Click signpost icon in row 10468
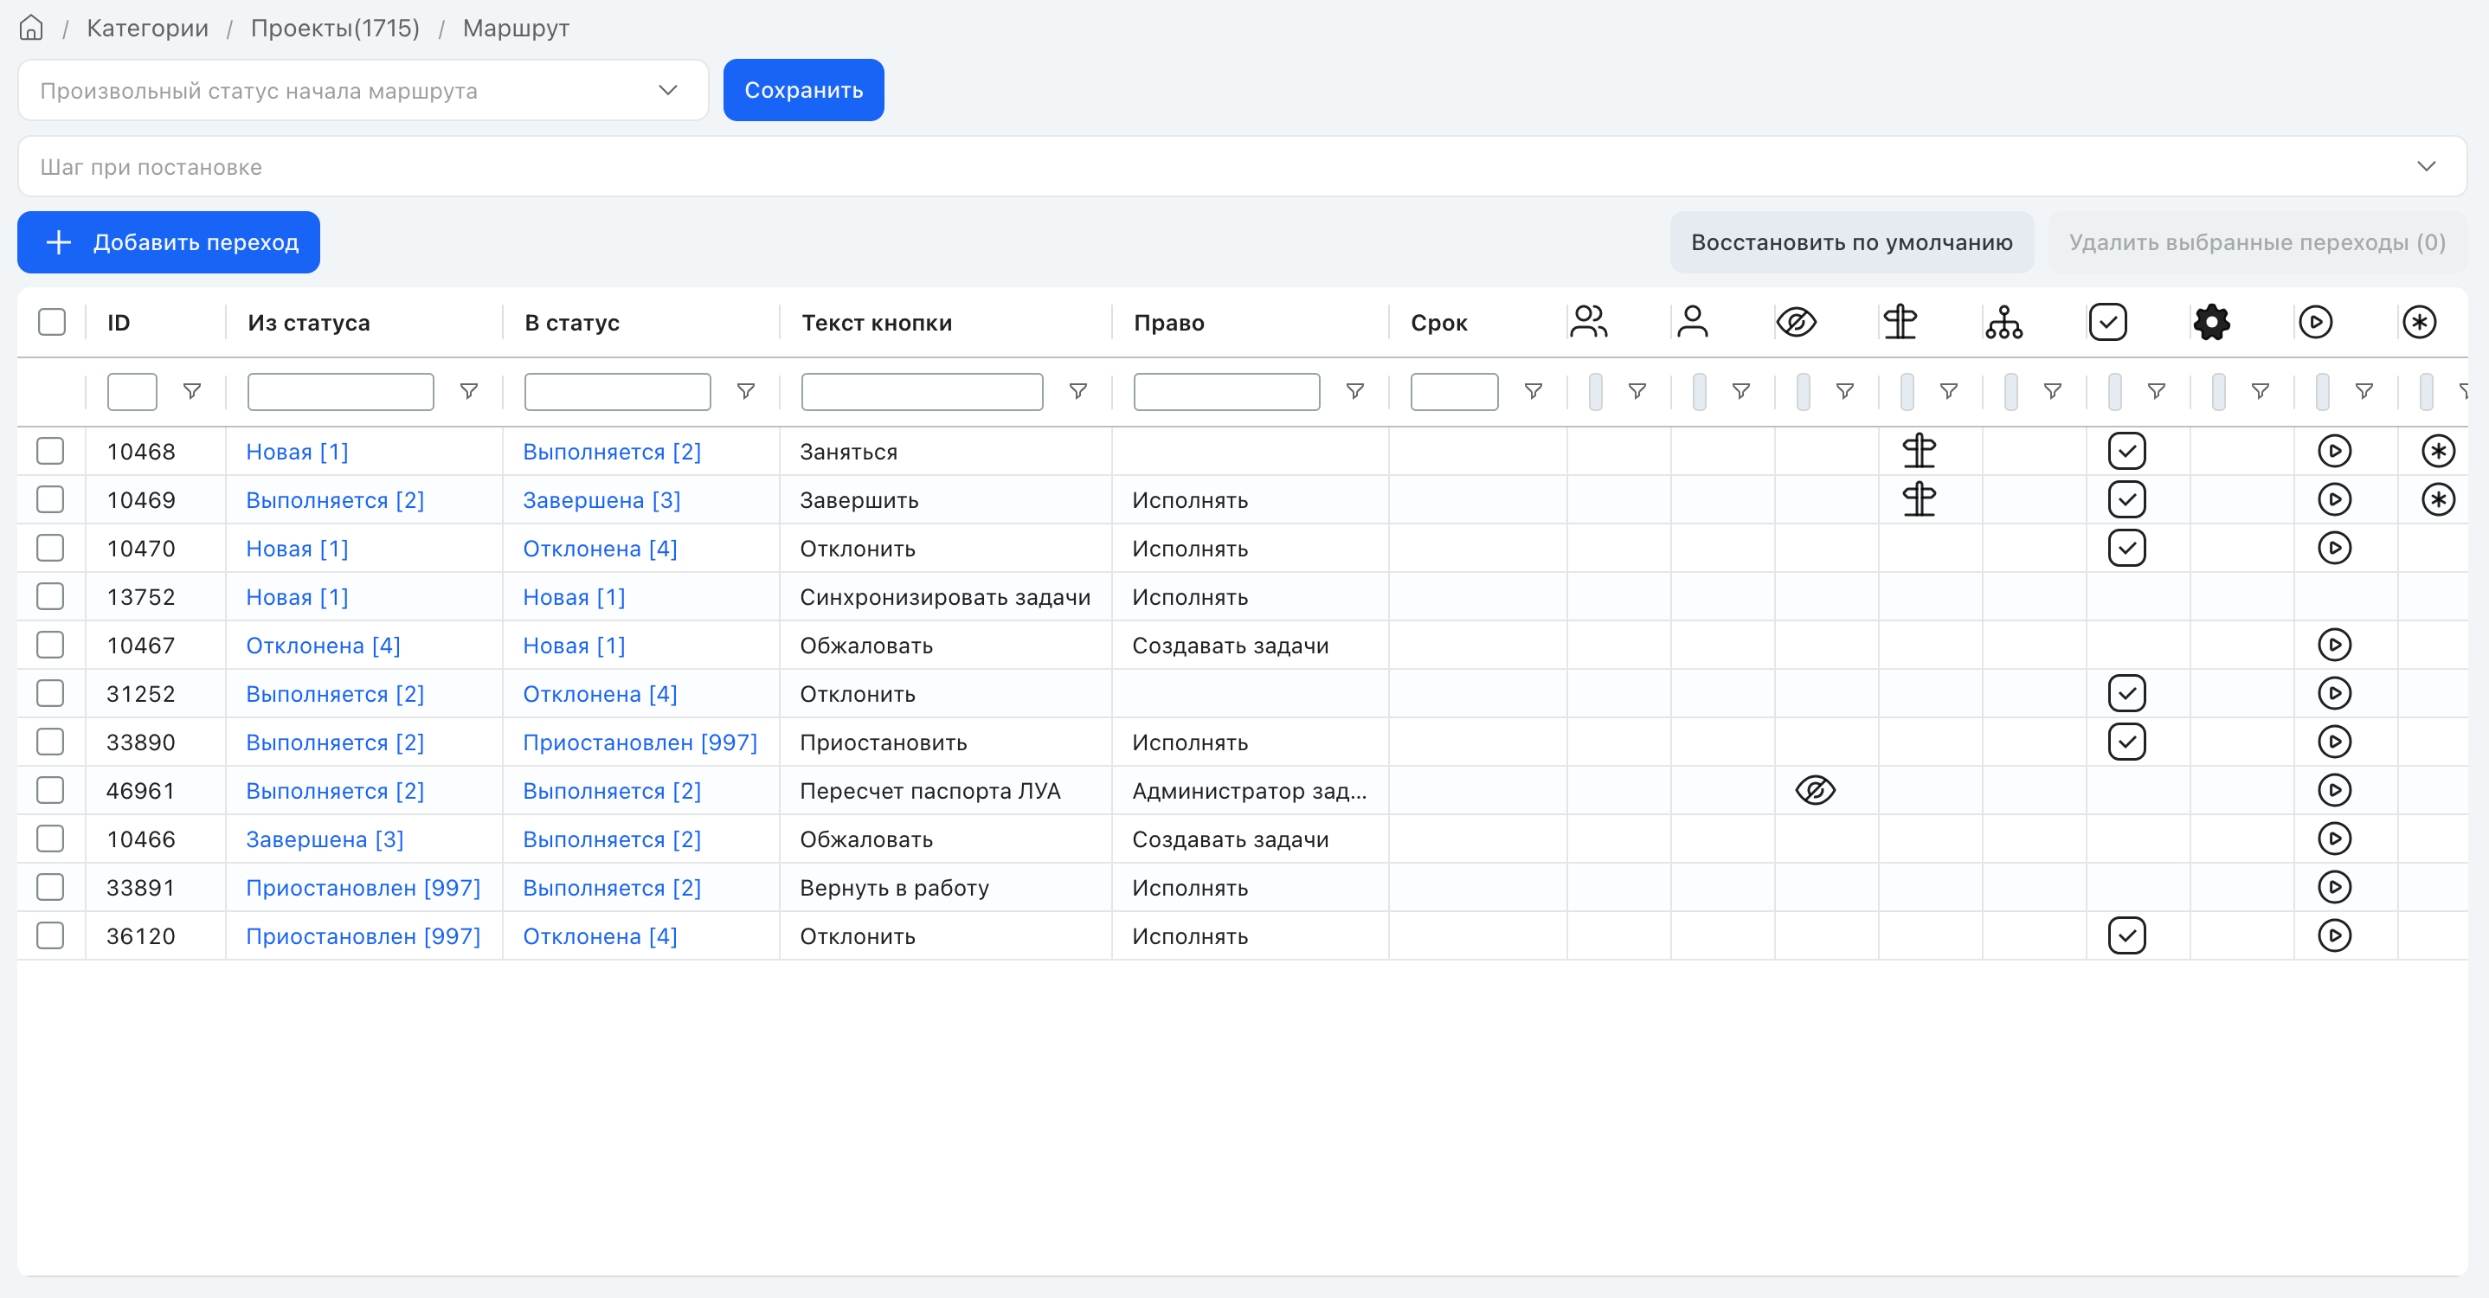The image size is (2489, 1298). point(1919,451)
